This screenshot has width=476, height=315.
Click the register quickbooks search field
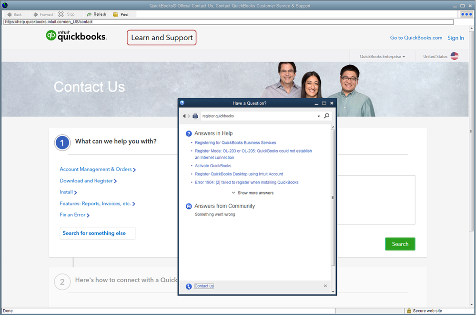point(258,116)
